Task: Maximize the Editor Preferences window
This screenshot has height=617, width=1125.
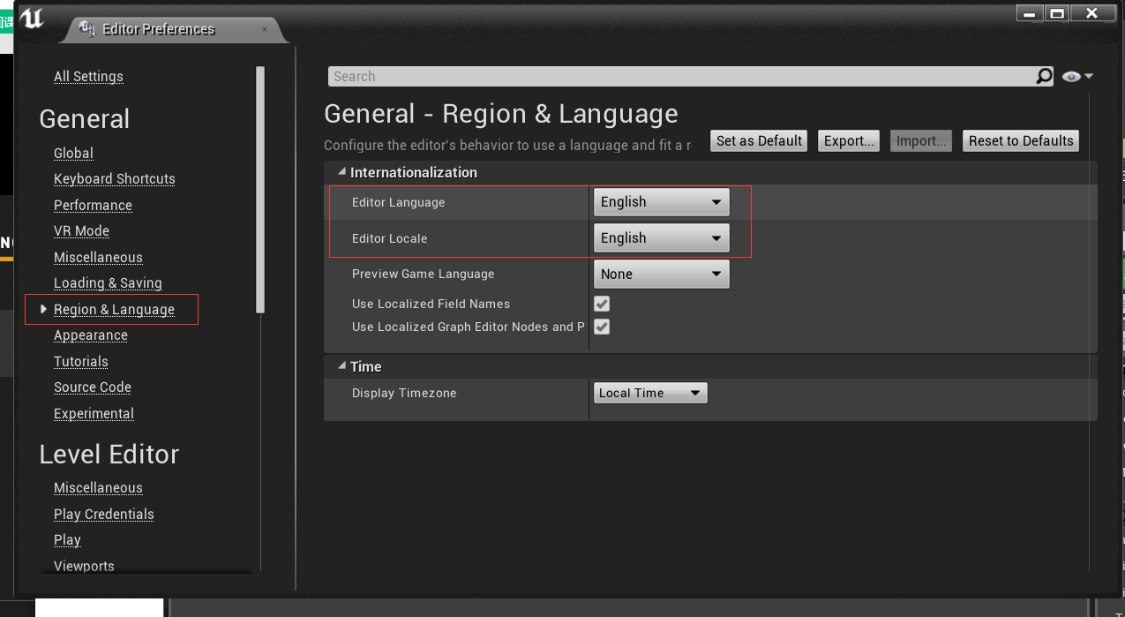Action: click(x=1056, y=13)
